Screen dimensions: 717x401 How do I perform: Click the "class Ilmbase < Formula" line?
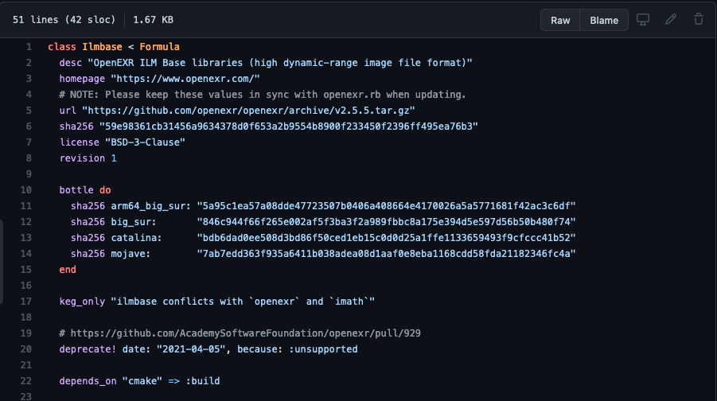pos(114,47)
